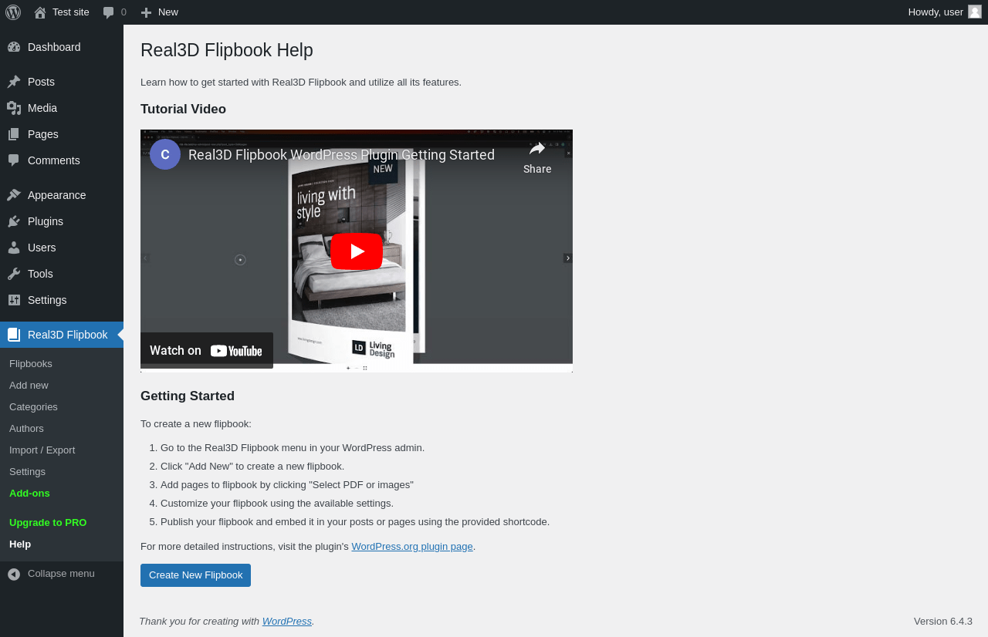The height and width of the screenshot is (637, 988).
Task: Open the Tools menu
Action: tap(62, 274)
